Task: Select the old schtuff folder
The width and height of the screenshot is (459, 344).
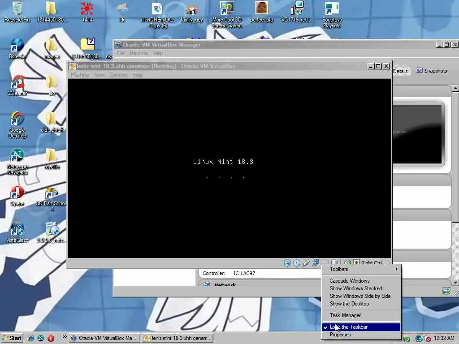Action: pos(52,122)
